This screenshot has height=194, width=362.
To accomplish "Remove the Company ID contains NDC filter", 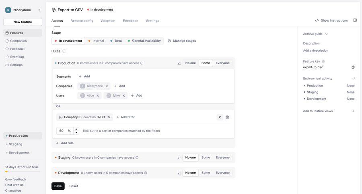I will (x=109, y=117).
